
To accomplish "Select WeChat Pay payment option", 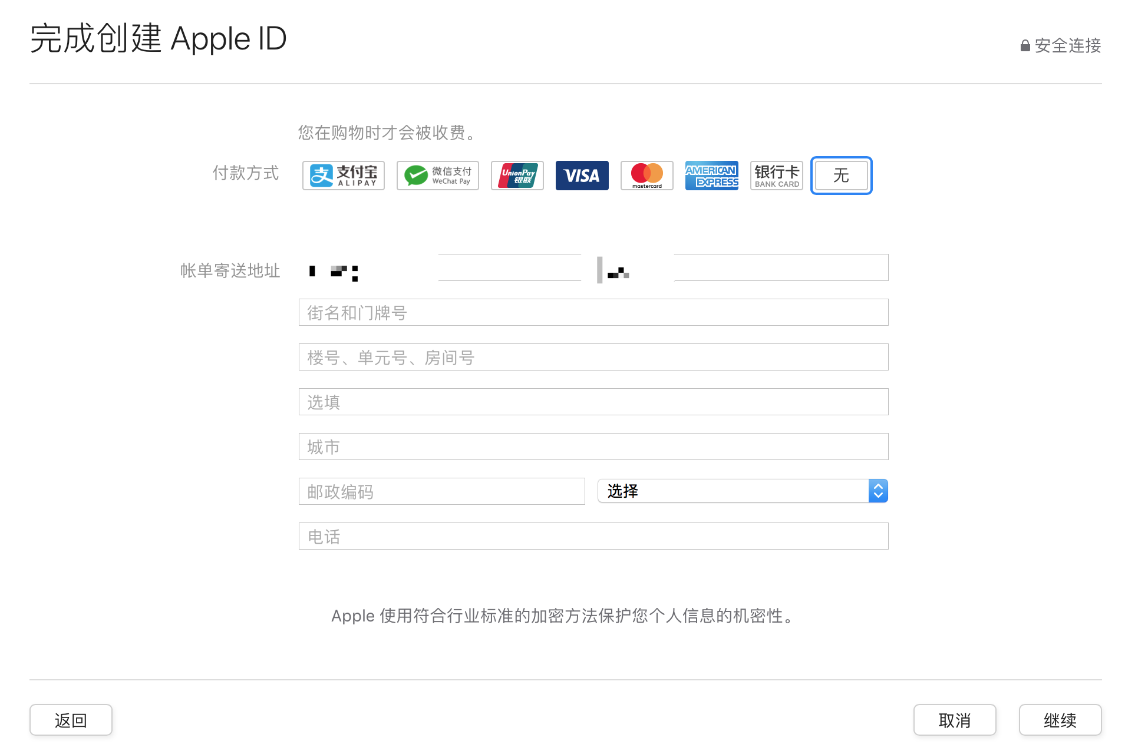I will (437, 175).
